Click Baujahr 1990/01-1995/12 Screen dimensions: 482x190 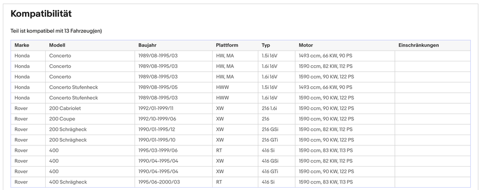157,129
